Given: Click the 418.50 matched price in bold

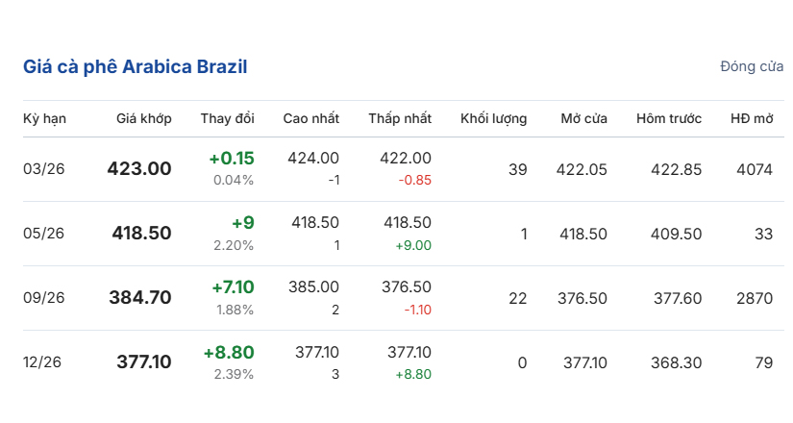Looking at the screenshot, I should [141, 234].
